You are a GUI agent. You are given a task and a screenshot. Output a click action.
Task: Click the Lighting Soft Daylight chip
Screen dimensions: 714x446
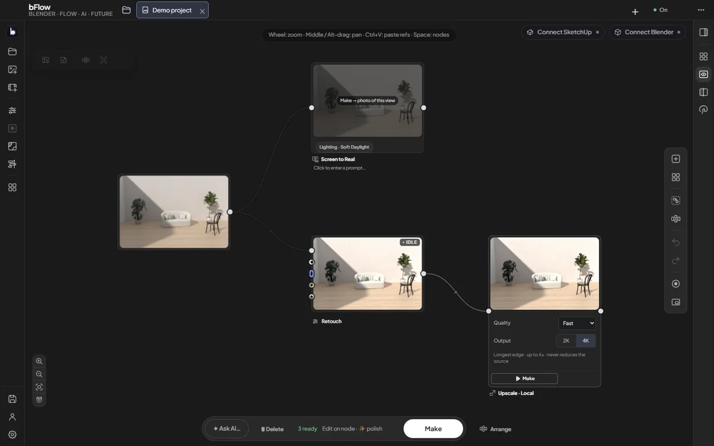tap(344, 147)
